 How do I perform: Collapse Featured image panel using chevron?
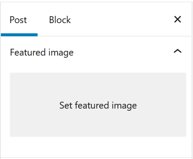click(178, 51)
